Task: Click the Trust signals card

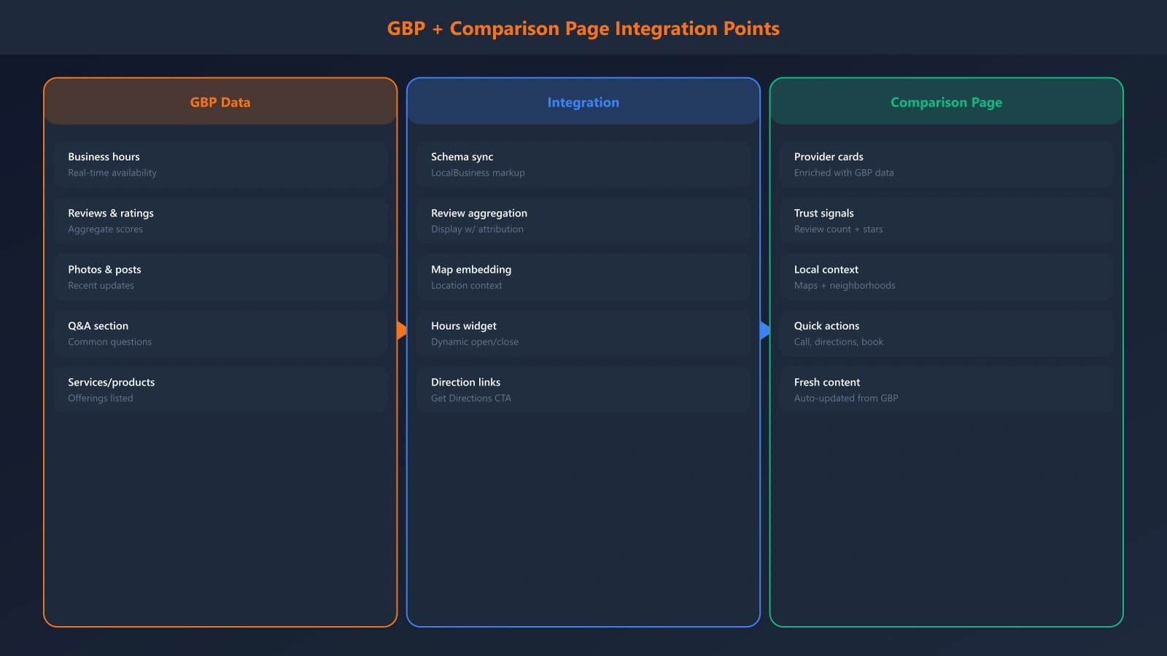Action: click(x=945, y=220)
